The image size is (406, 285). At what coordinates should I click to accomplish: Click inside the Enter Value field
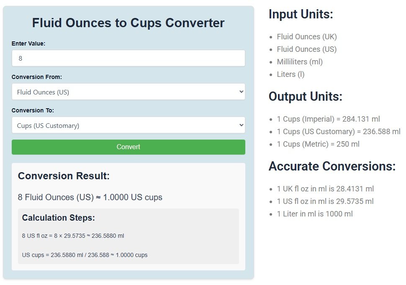[128, 58]
